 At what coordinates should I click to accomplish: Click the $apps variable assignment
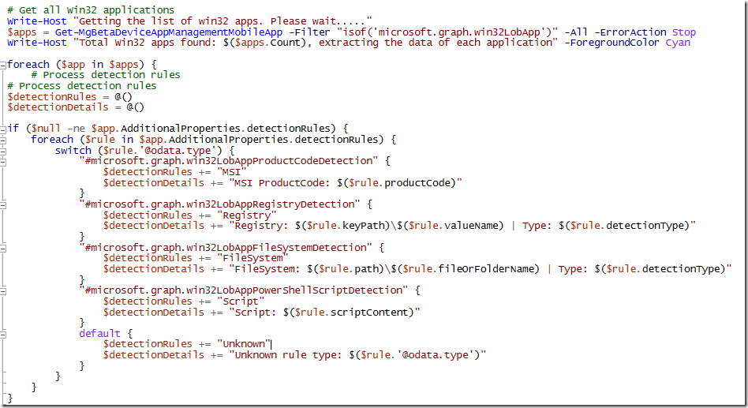click(x=20, y=32)
